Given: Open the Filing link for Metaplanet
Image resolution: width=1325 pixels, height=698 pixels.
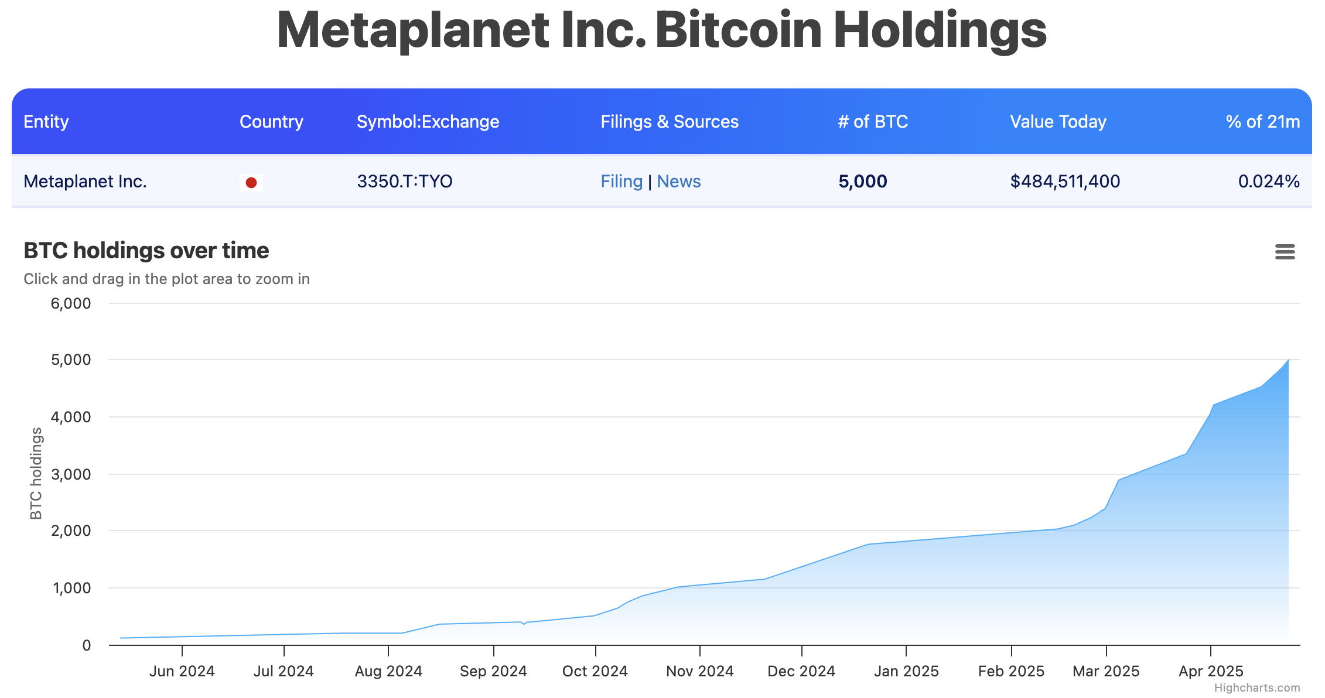Looking at the screenshot, I should coord(621,182).
